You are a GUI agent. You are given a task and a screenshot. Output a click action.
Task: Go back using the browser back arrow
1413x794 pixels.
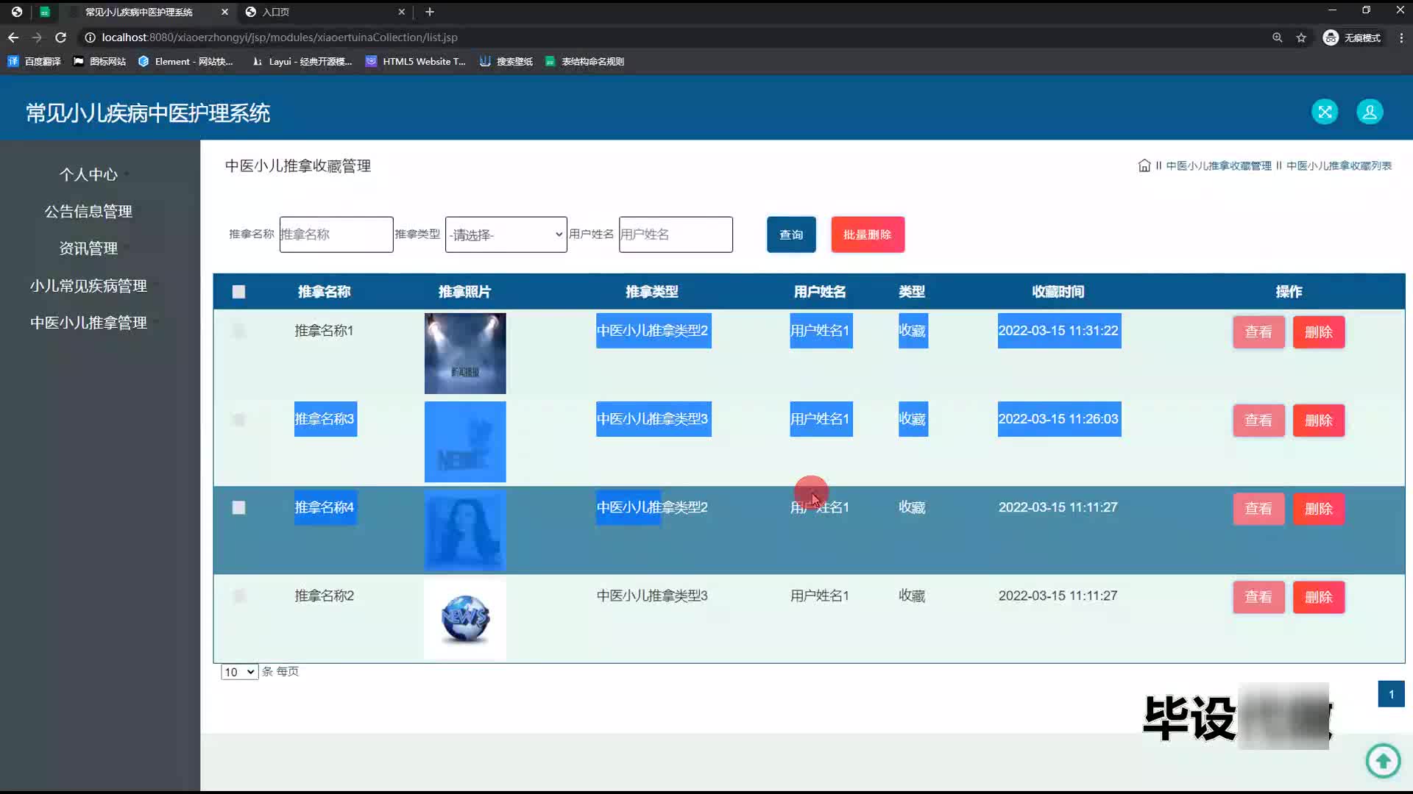pos(13,37)
